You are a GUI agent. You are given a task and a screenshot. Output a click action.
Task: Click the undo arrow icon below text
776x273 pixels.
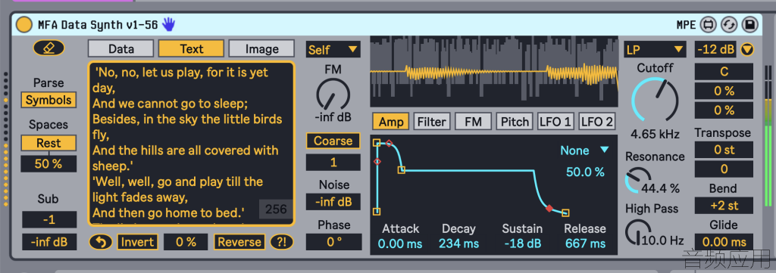[101, 242]
